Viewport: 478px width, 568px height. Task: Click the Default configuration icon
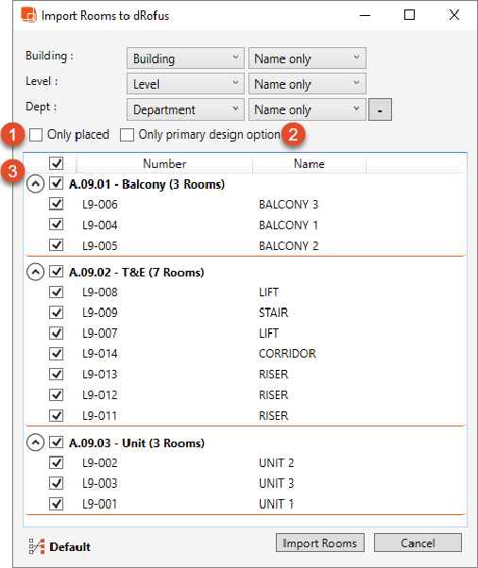[x=37, y=546]
